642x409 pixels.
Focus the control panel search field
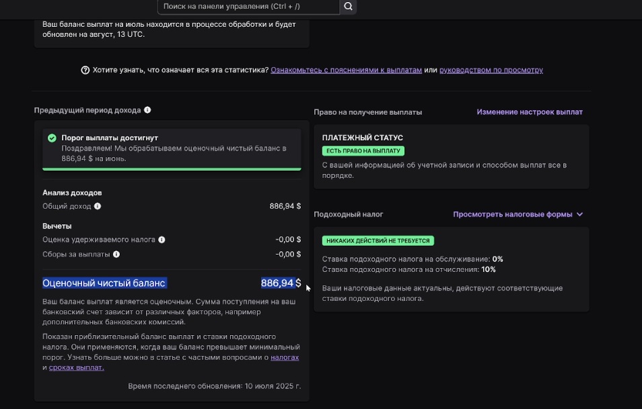[248, 7]
